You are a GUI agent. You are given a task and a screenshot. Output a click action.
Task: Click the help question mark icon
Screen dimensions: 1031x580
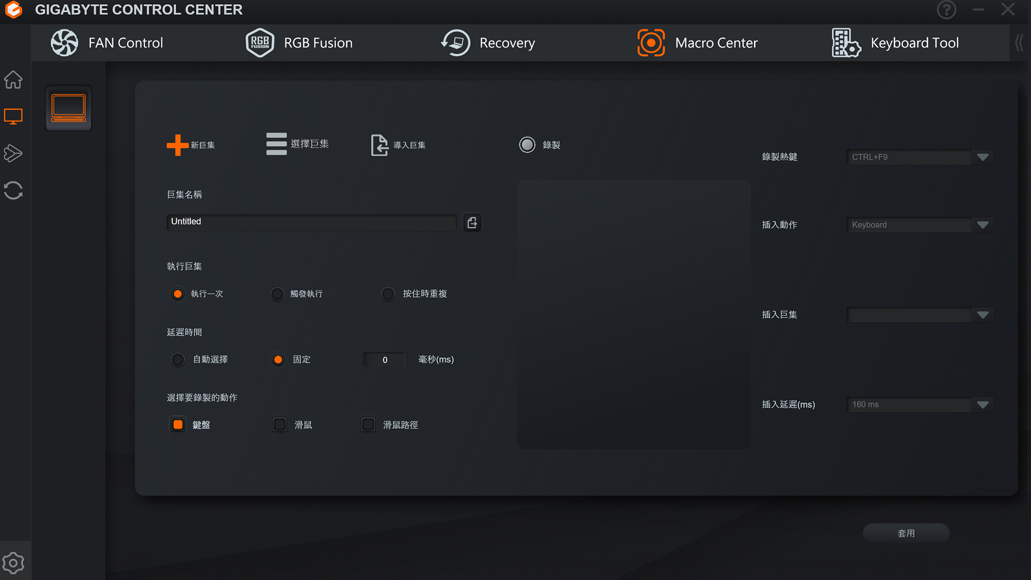click(x=946, y=10)
